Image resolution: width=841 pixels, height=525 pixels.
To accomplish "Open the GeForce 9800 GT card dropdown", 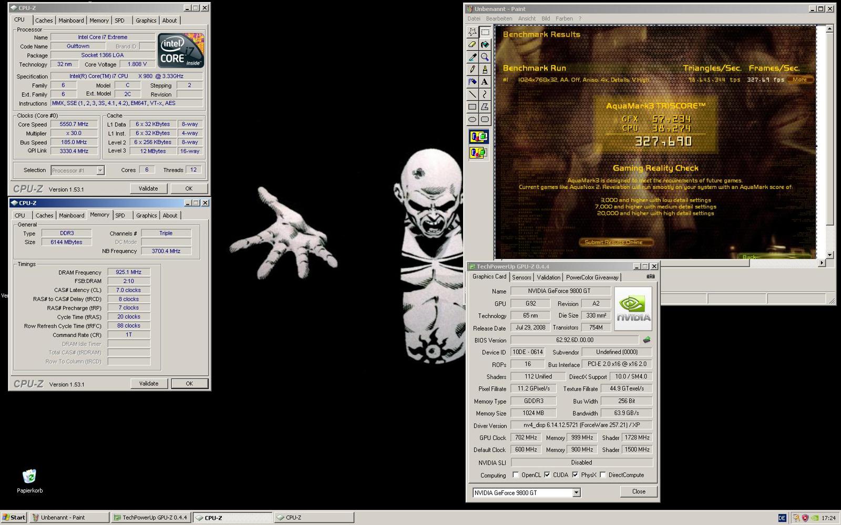I will [576, 492].
